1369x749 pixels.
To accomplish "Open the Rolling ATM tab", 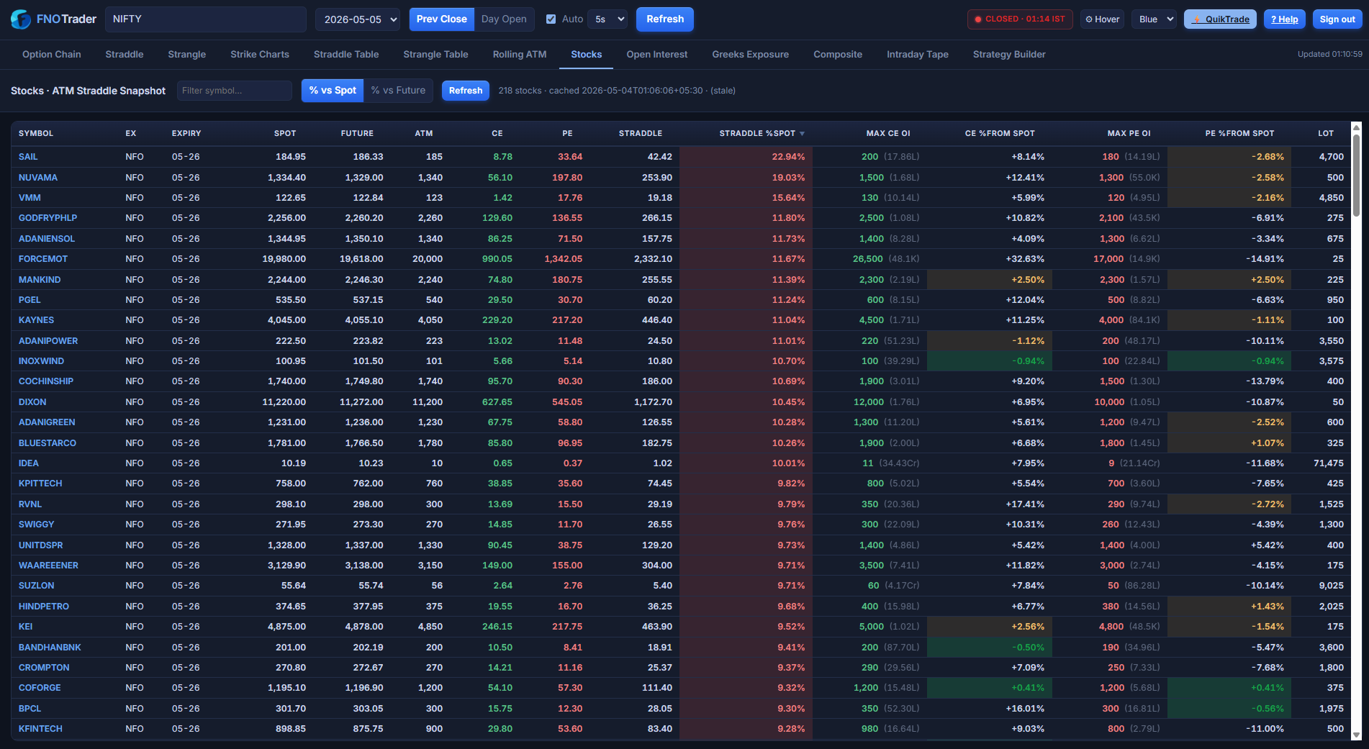I will [x=520, y=55].
